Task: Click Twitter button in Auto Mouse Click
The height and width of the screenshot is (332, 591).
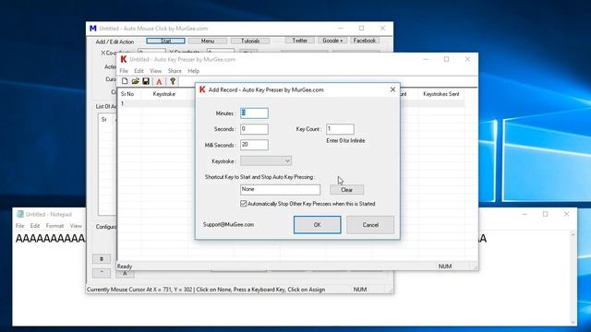Action: pyautogui.click(x=300, y=41)
